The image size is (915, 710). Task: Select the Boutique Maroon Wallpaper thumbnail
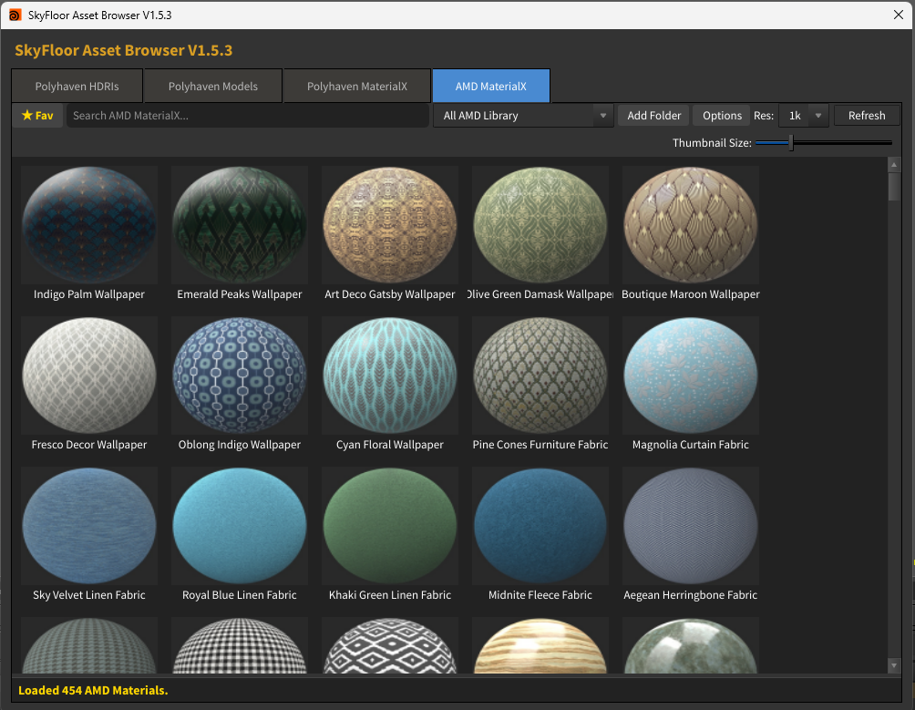tap(691, 225)
